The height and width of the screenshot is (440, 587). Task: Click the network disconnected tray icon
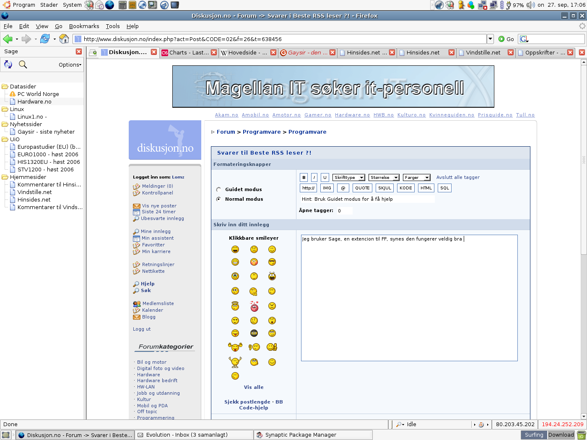click(x=483, y=5)
